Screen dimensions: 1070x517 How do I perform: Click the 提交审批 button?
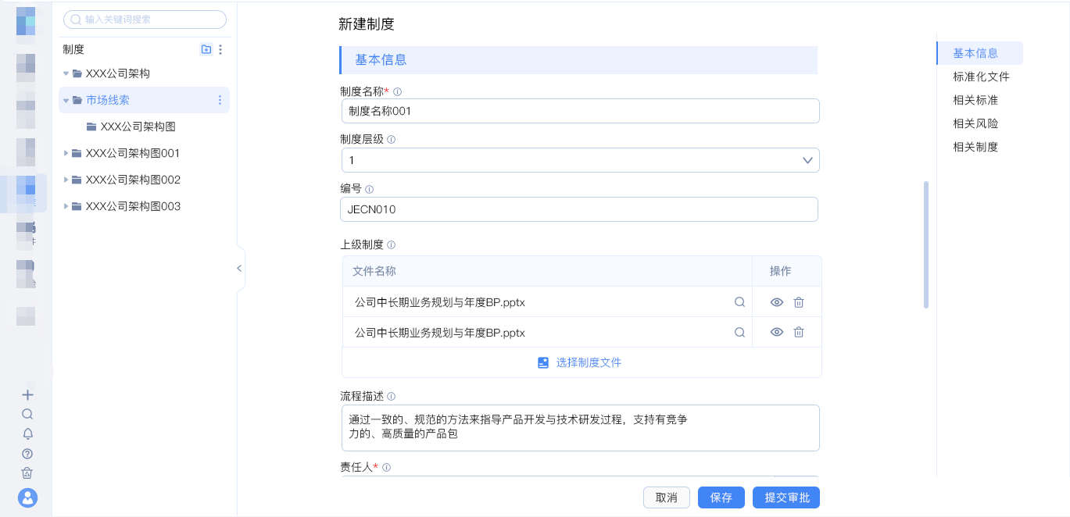click(786, 497)
